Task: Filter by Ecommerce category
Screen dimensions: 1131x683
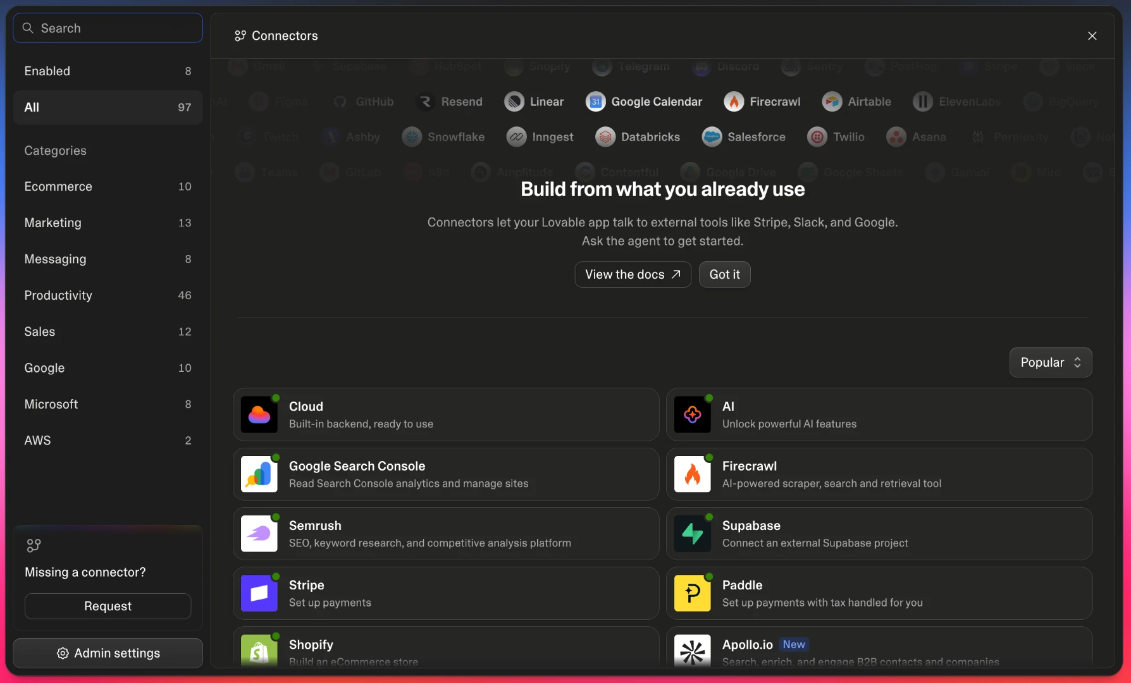Action: tap(108, 187)
